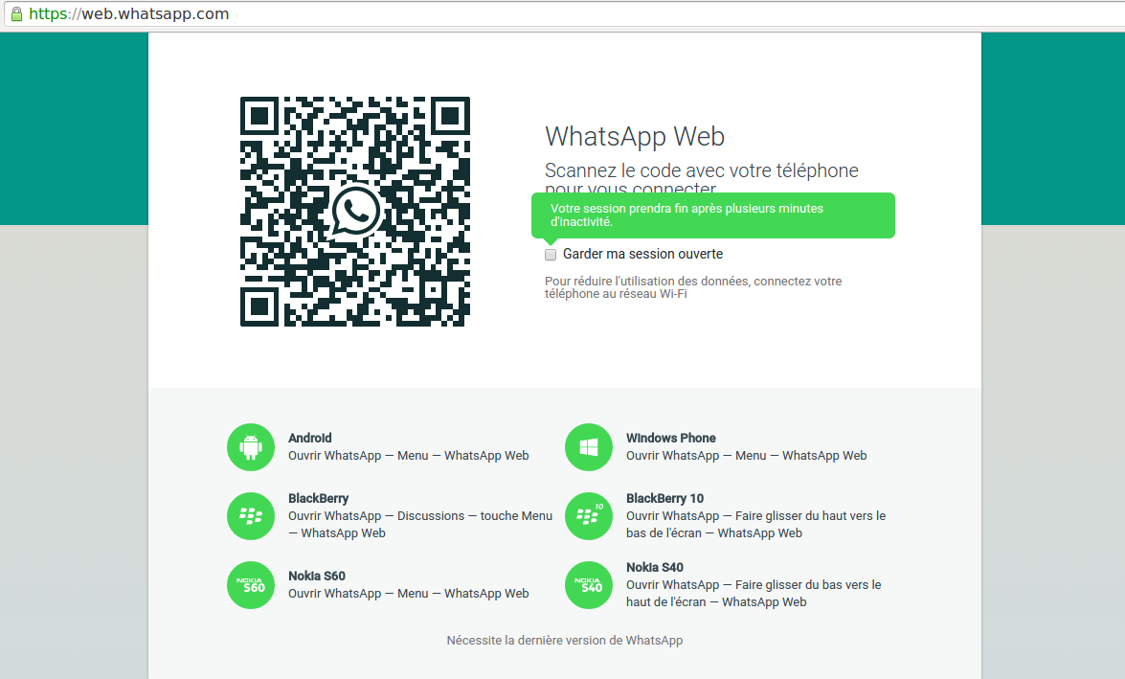1125x679 pixels.
Task: Click the Android platform icon
Action: [250, 446]
